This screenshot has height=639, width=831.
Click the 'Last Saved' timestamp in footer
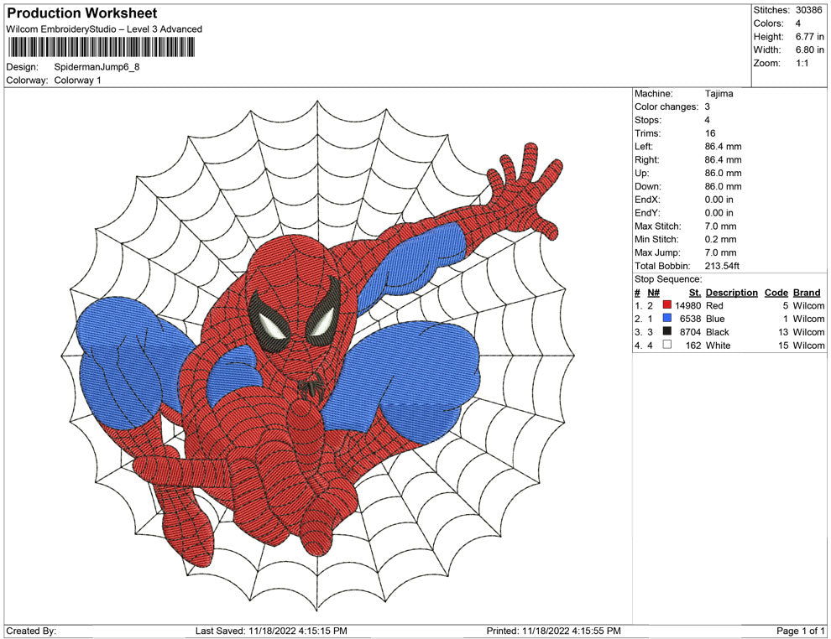[x=271, y=631]
